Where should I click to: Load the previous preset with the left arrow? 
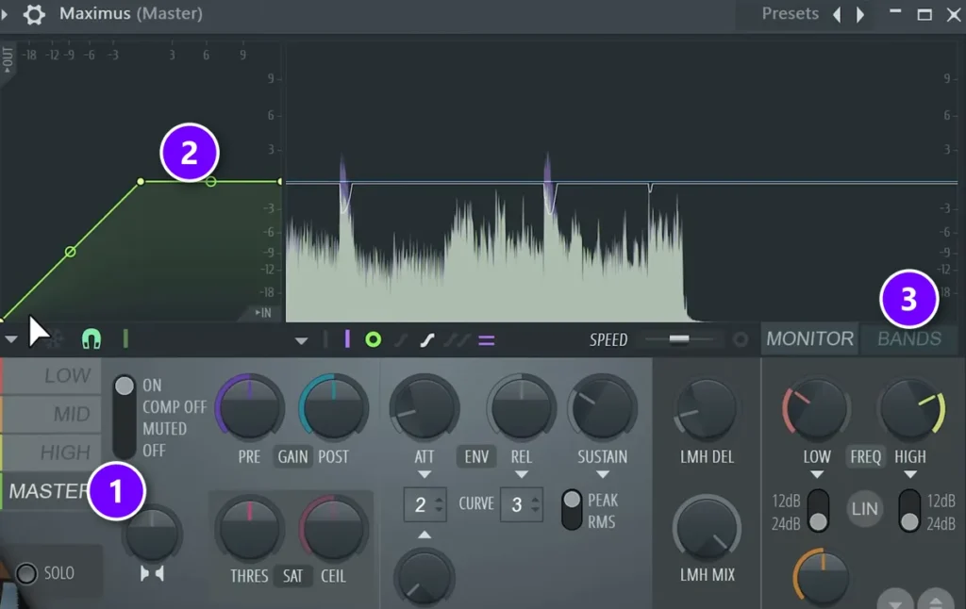coord(838,14)
